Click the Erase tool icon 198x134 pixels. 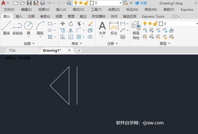[x=90, y=24]
